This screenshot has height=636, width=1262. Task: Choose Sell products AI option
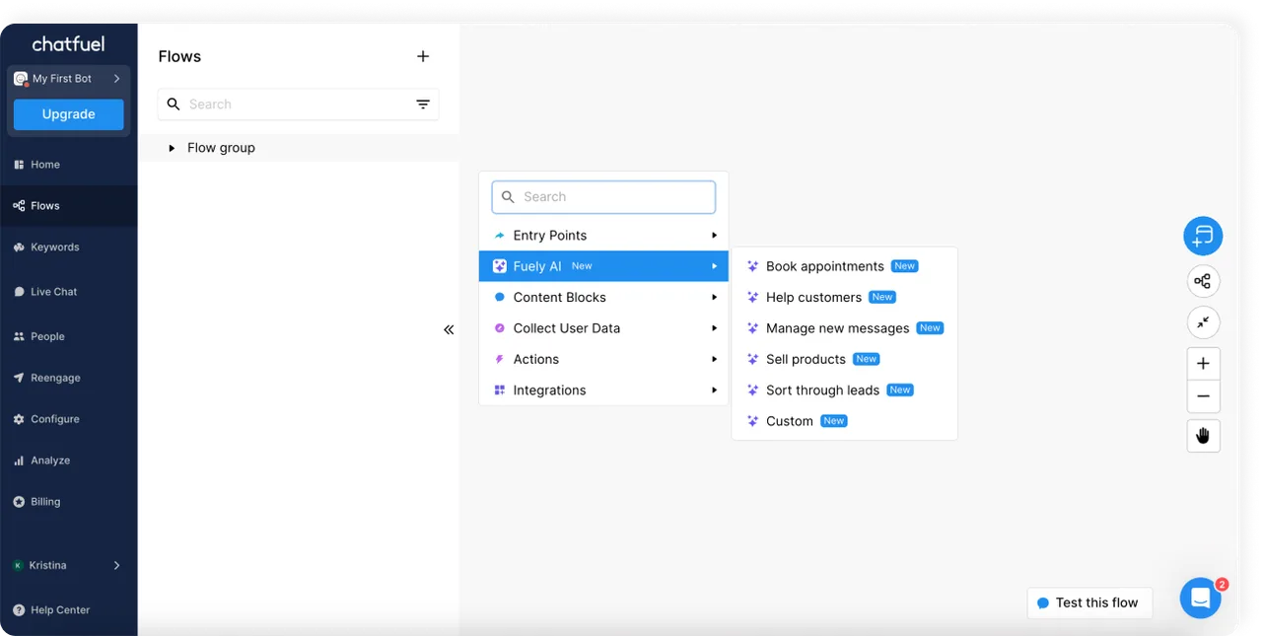click(844, 359)
